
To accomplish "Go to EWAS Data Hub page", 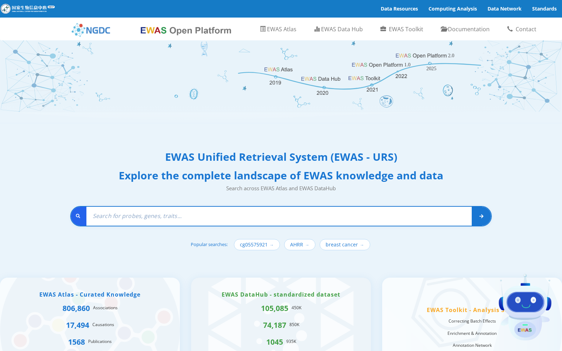I will (339, 29).
